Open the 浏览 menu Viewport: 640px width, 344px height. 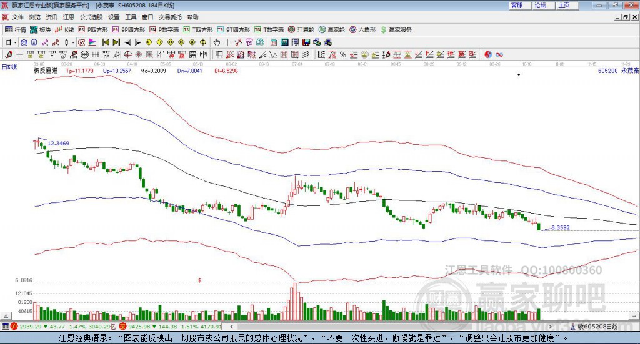[x=35, y=17]
